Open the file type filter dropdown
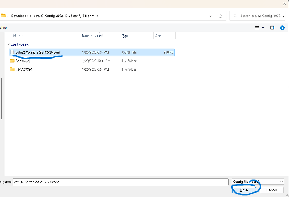Screen dimensions: 289x197 (281, 182)
